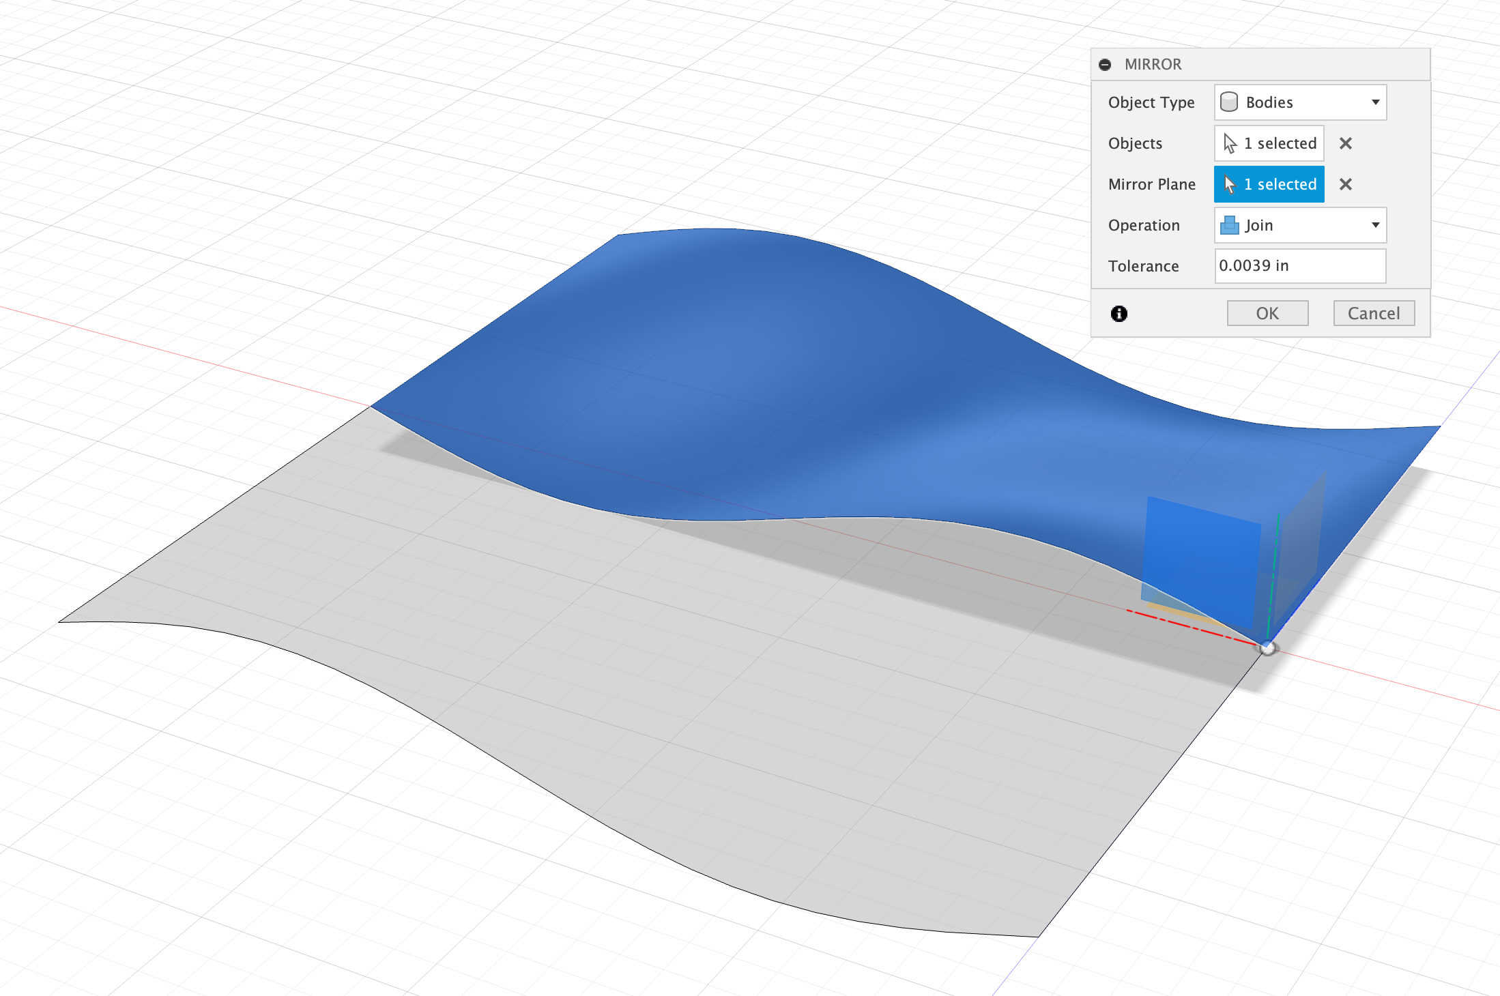Click the X icon beside Mirror Plane
Image resolution: width=1500 pixels, height=996 pixels.
click(x=1346, y=184)
